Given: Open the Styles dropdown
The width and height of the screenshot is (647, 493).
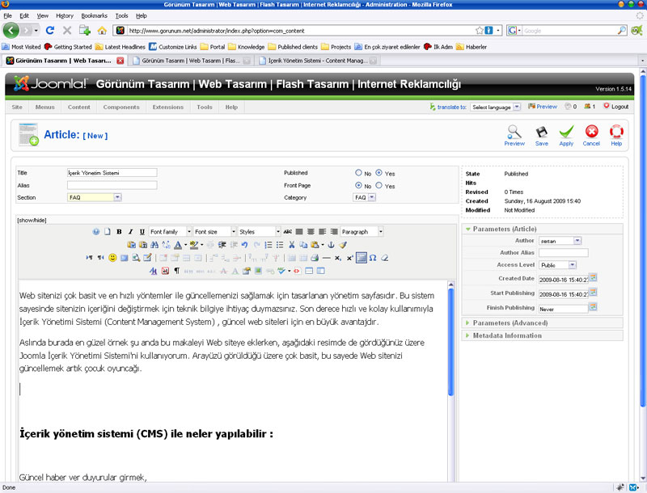Looking at the screenshot, I should [x=259, y=232].
